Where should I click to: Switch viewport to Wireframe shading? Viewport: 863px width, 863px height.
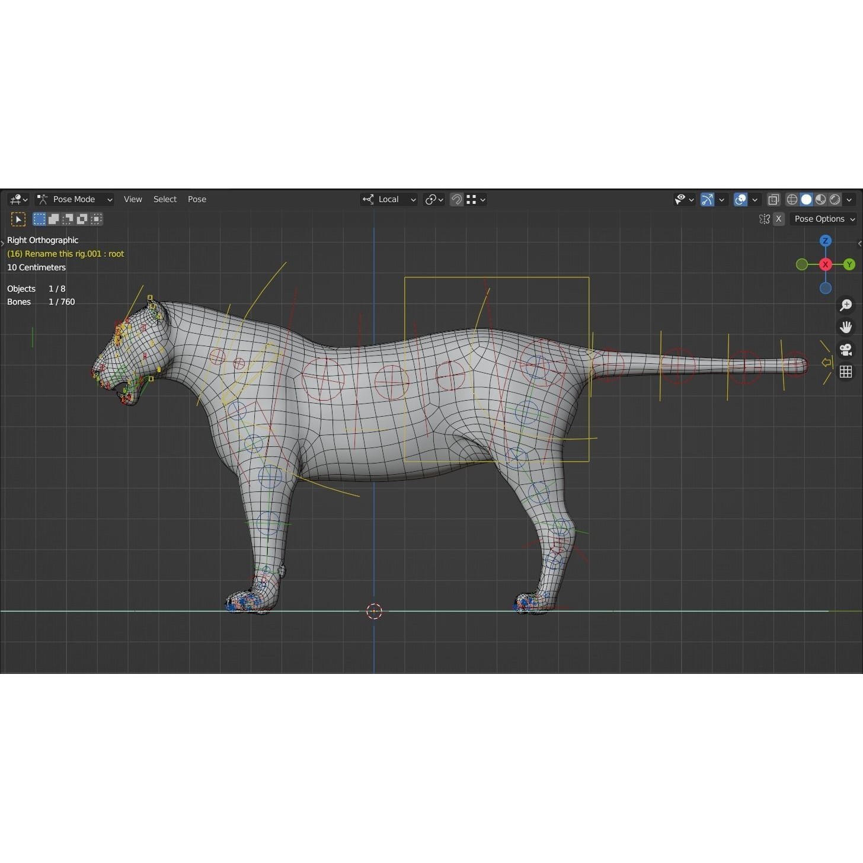pyautogui.click(x=792, y=200)
